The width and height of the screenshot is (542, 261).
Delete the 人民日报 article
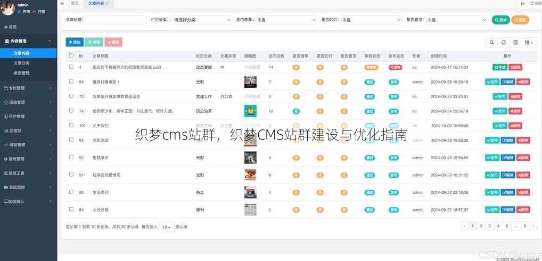click(523, 209)
